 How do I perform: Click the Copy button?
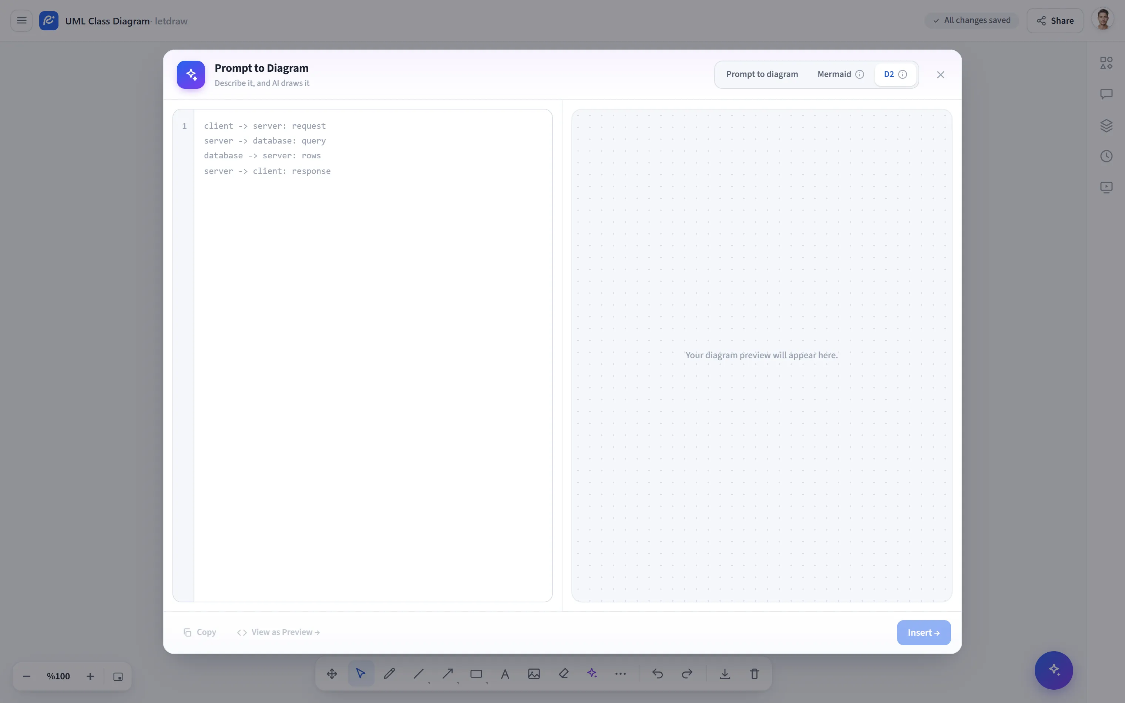[x=200, y=632]
